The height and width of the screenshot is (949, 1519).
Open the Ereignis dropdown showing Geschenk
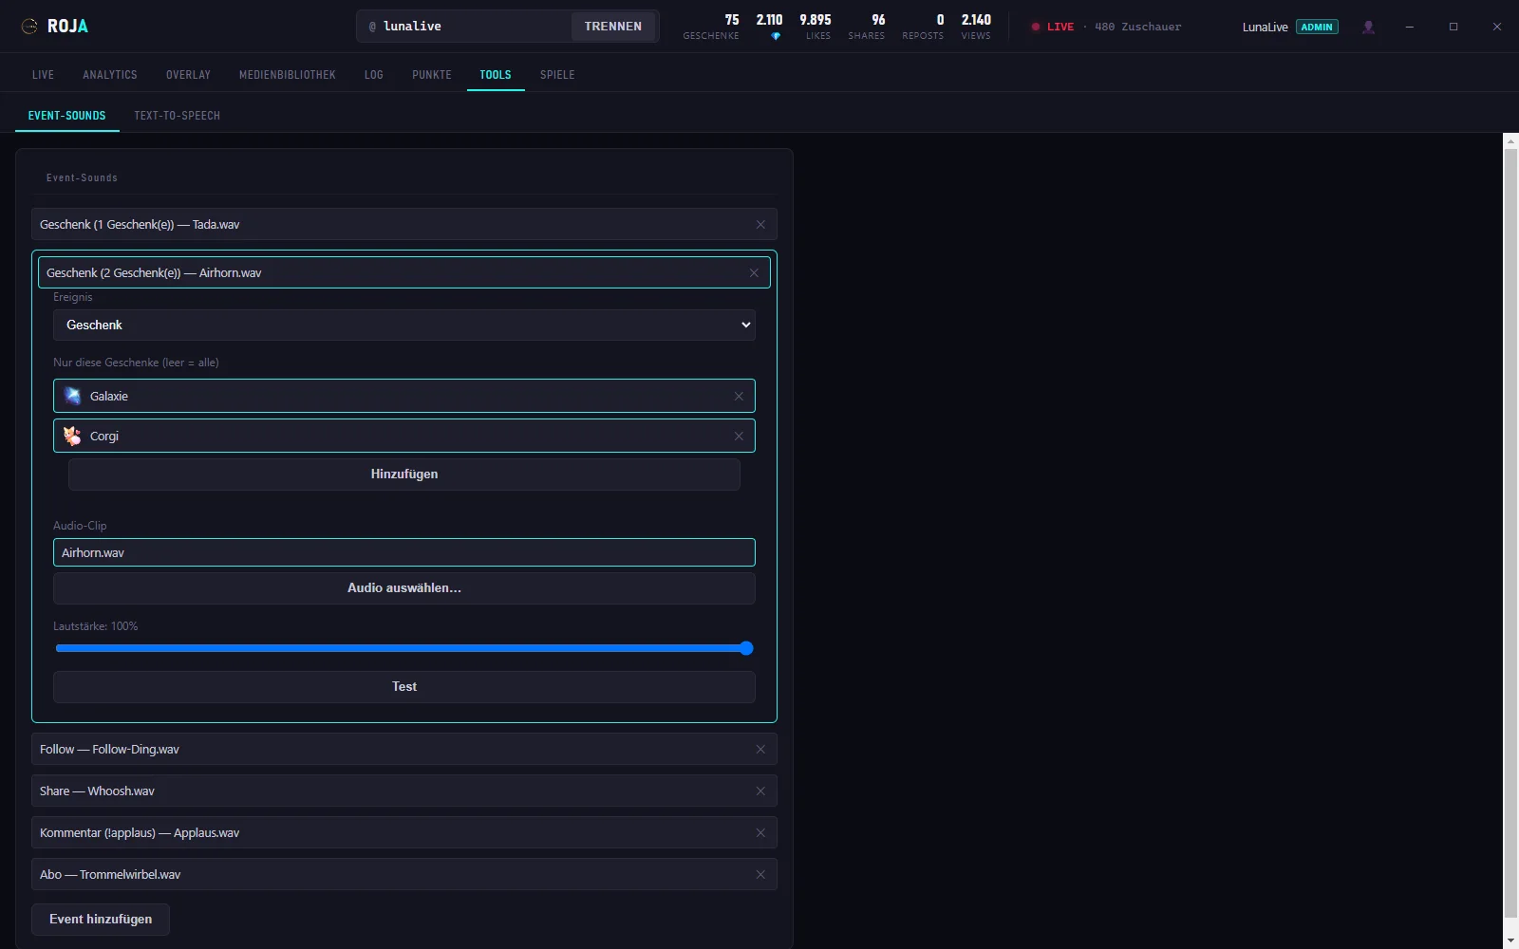coord(404,325)
